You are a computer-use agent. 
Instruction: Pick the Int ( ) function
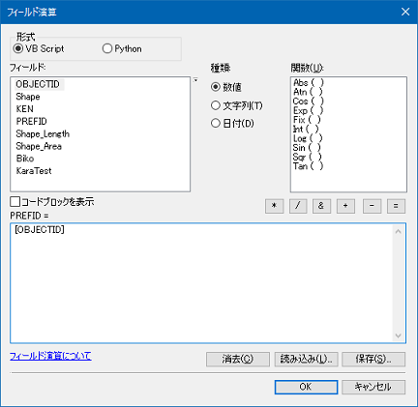click(306, 130)
